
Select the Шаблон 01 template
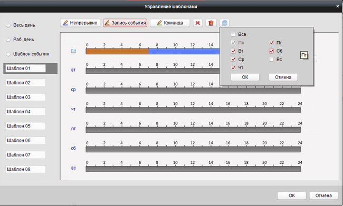[x=26, y=68]
